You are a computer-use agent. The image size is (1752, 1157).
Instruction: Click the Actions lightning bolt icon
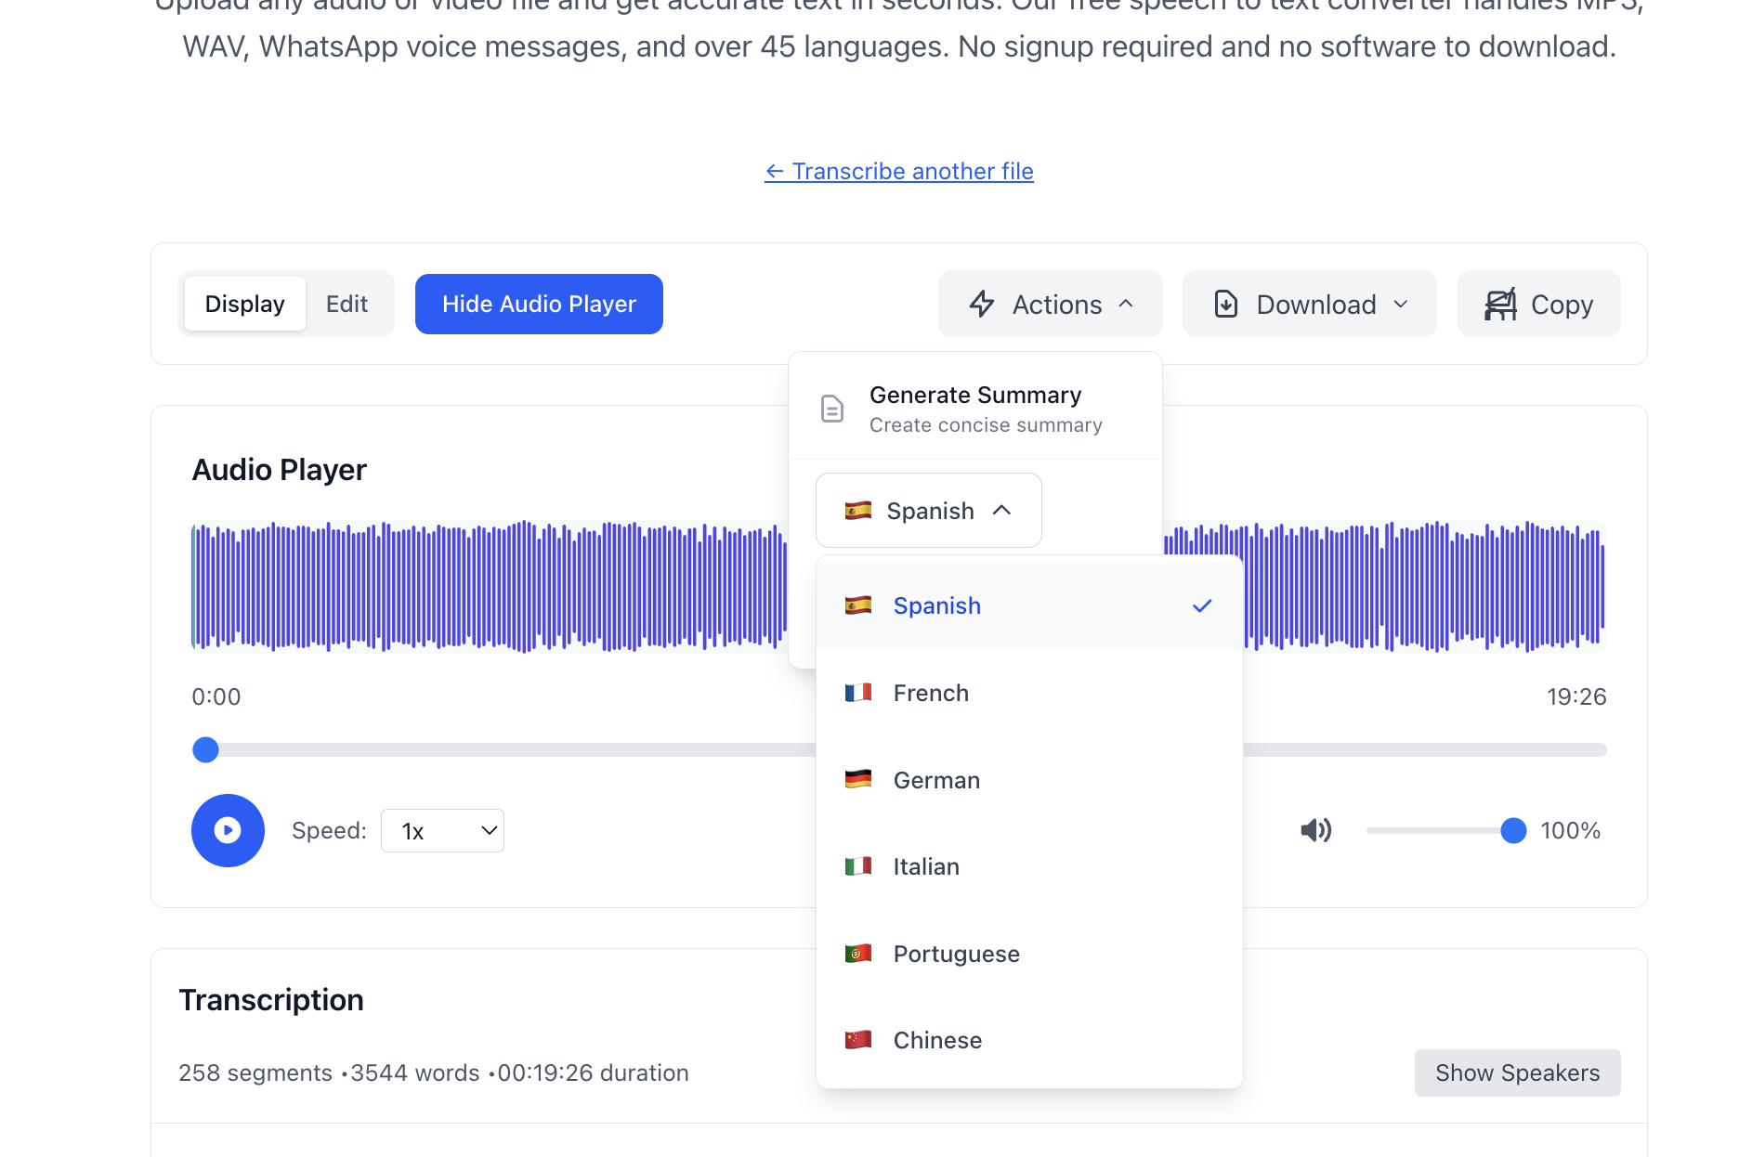click(x=982, y=304)
